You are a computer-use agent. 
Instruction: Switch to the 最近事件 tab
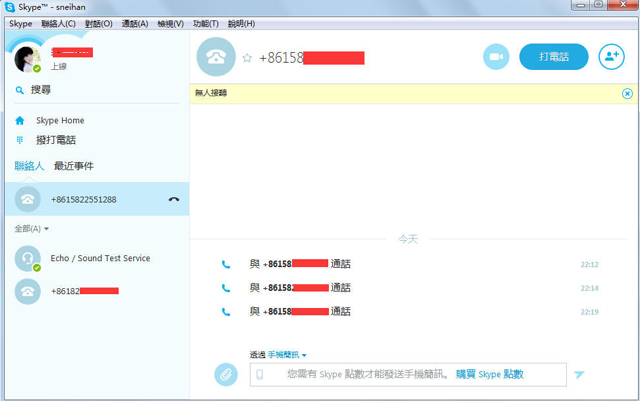point(74,166)
